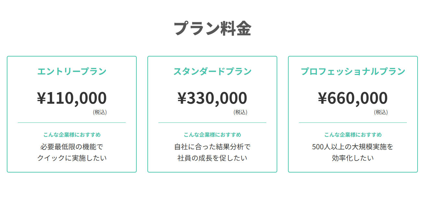The image size is (425, 200).
Task: Select the プロフェッショナルプラン title
Action: click(x=353, y=71)
